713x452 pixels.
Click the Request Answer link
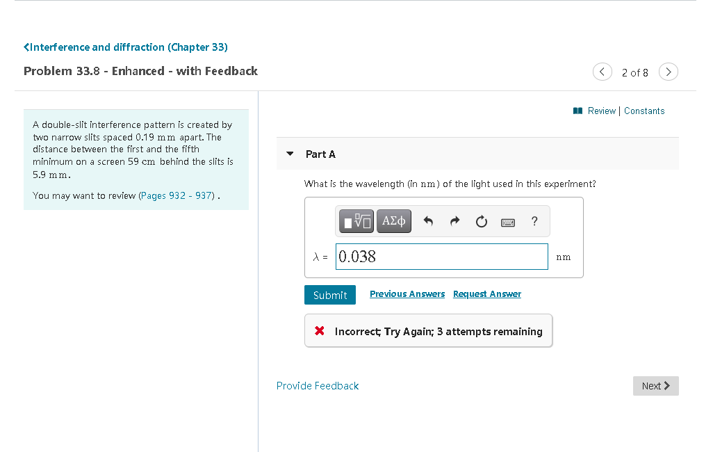pyautogui.click(x=487, y=294)
